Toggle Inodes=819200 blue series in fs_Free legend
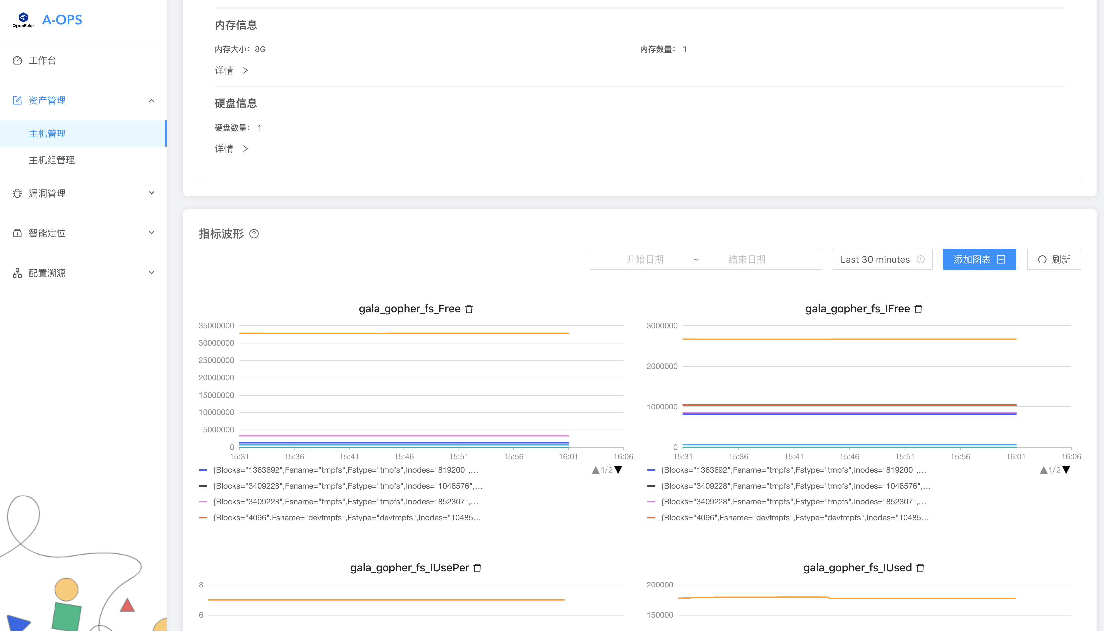Viewport: 1104px width, 631px height. click(x=345, y=470)
